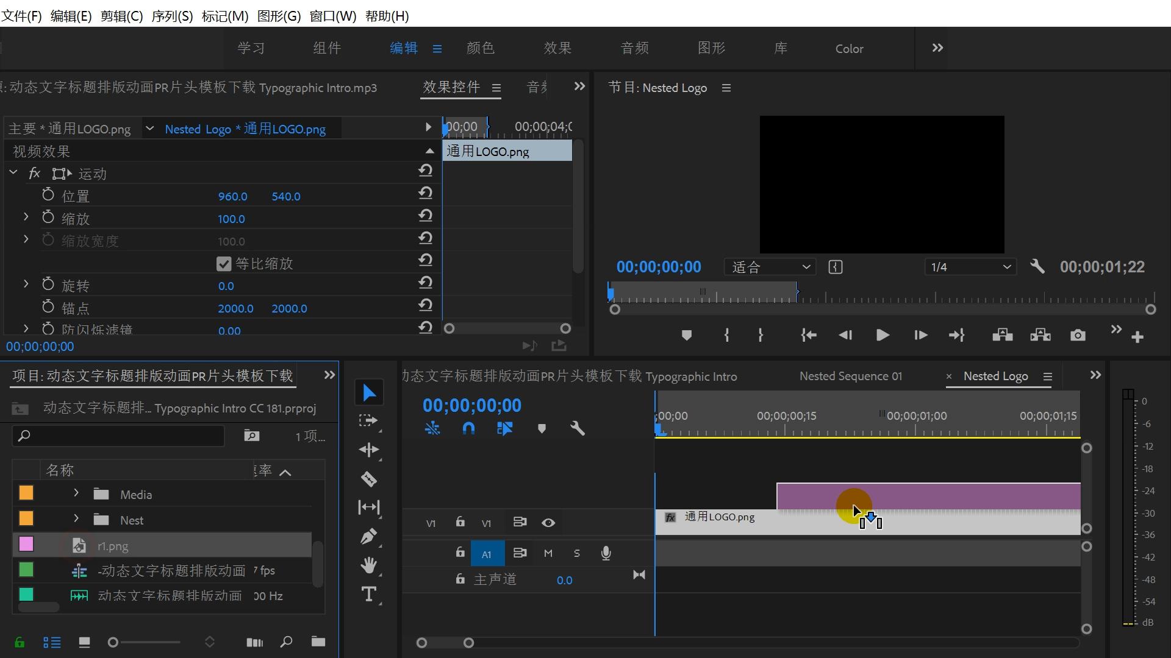The width and height of the screenshot is (1171, 658).
Task: Select the Type tool
Action: coord(369,594)
